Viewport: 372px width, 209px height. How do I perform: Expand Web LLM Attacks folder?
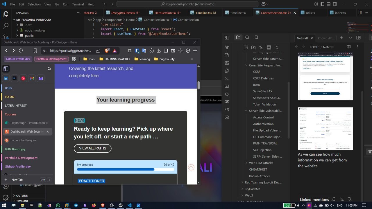246,163
